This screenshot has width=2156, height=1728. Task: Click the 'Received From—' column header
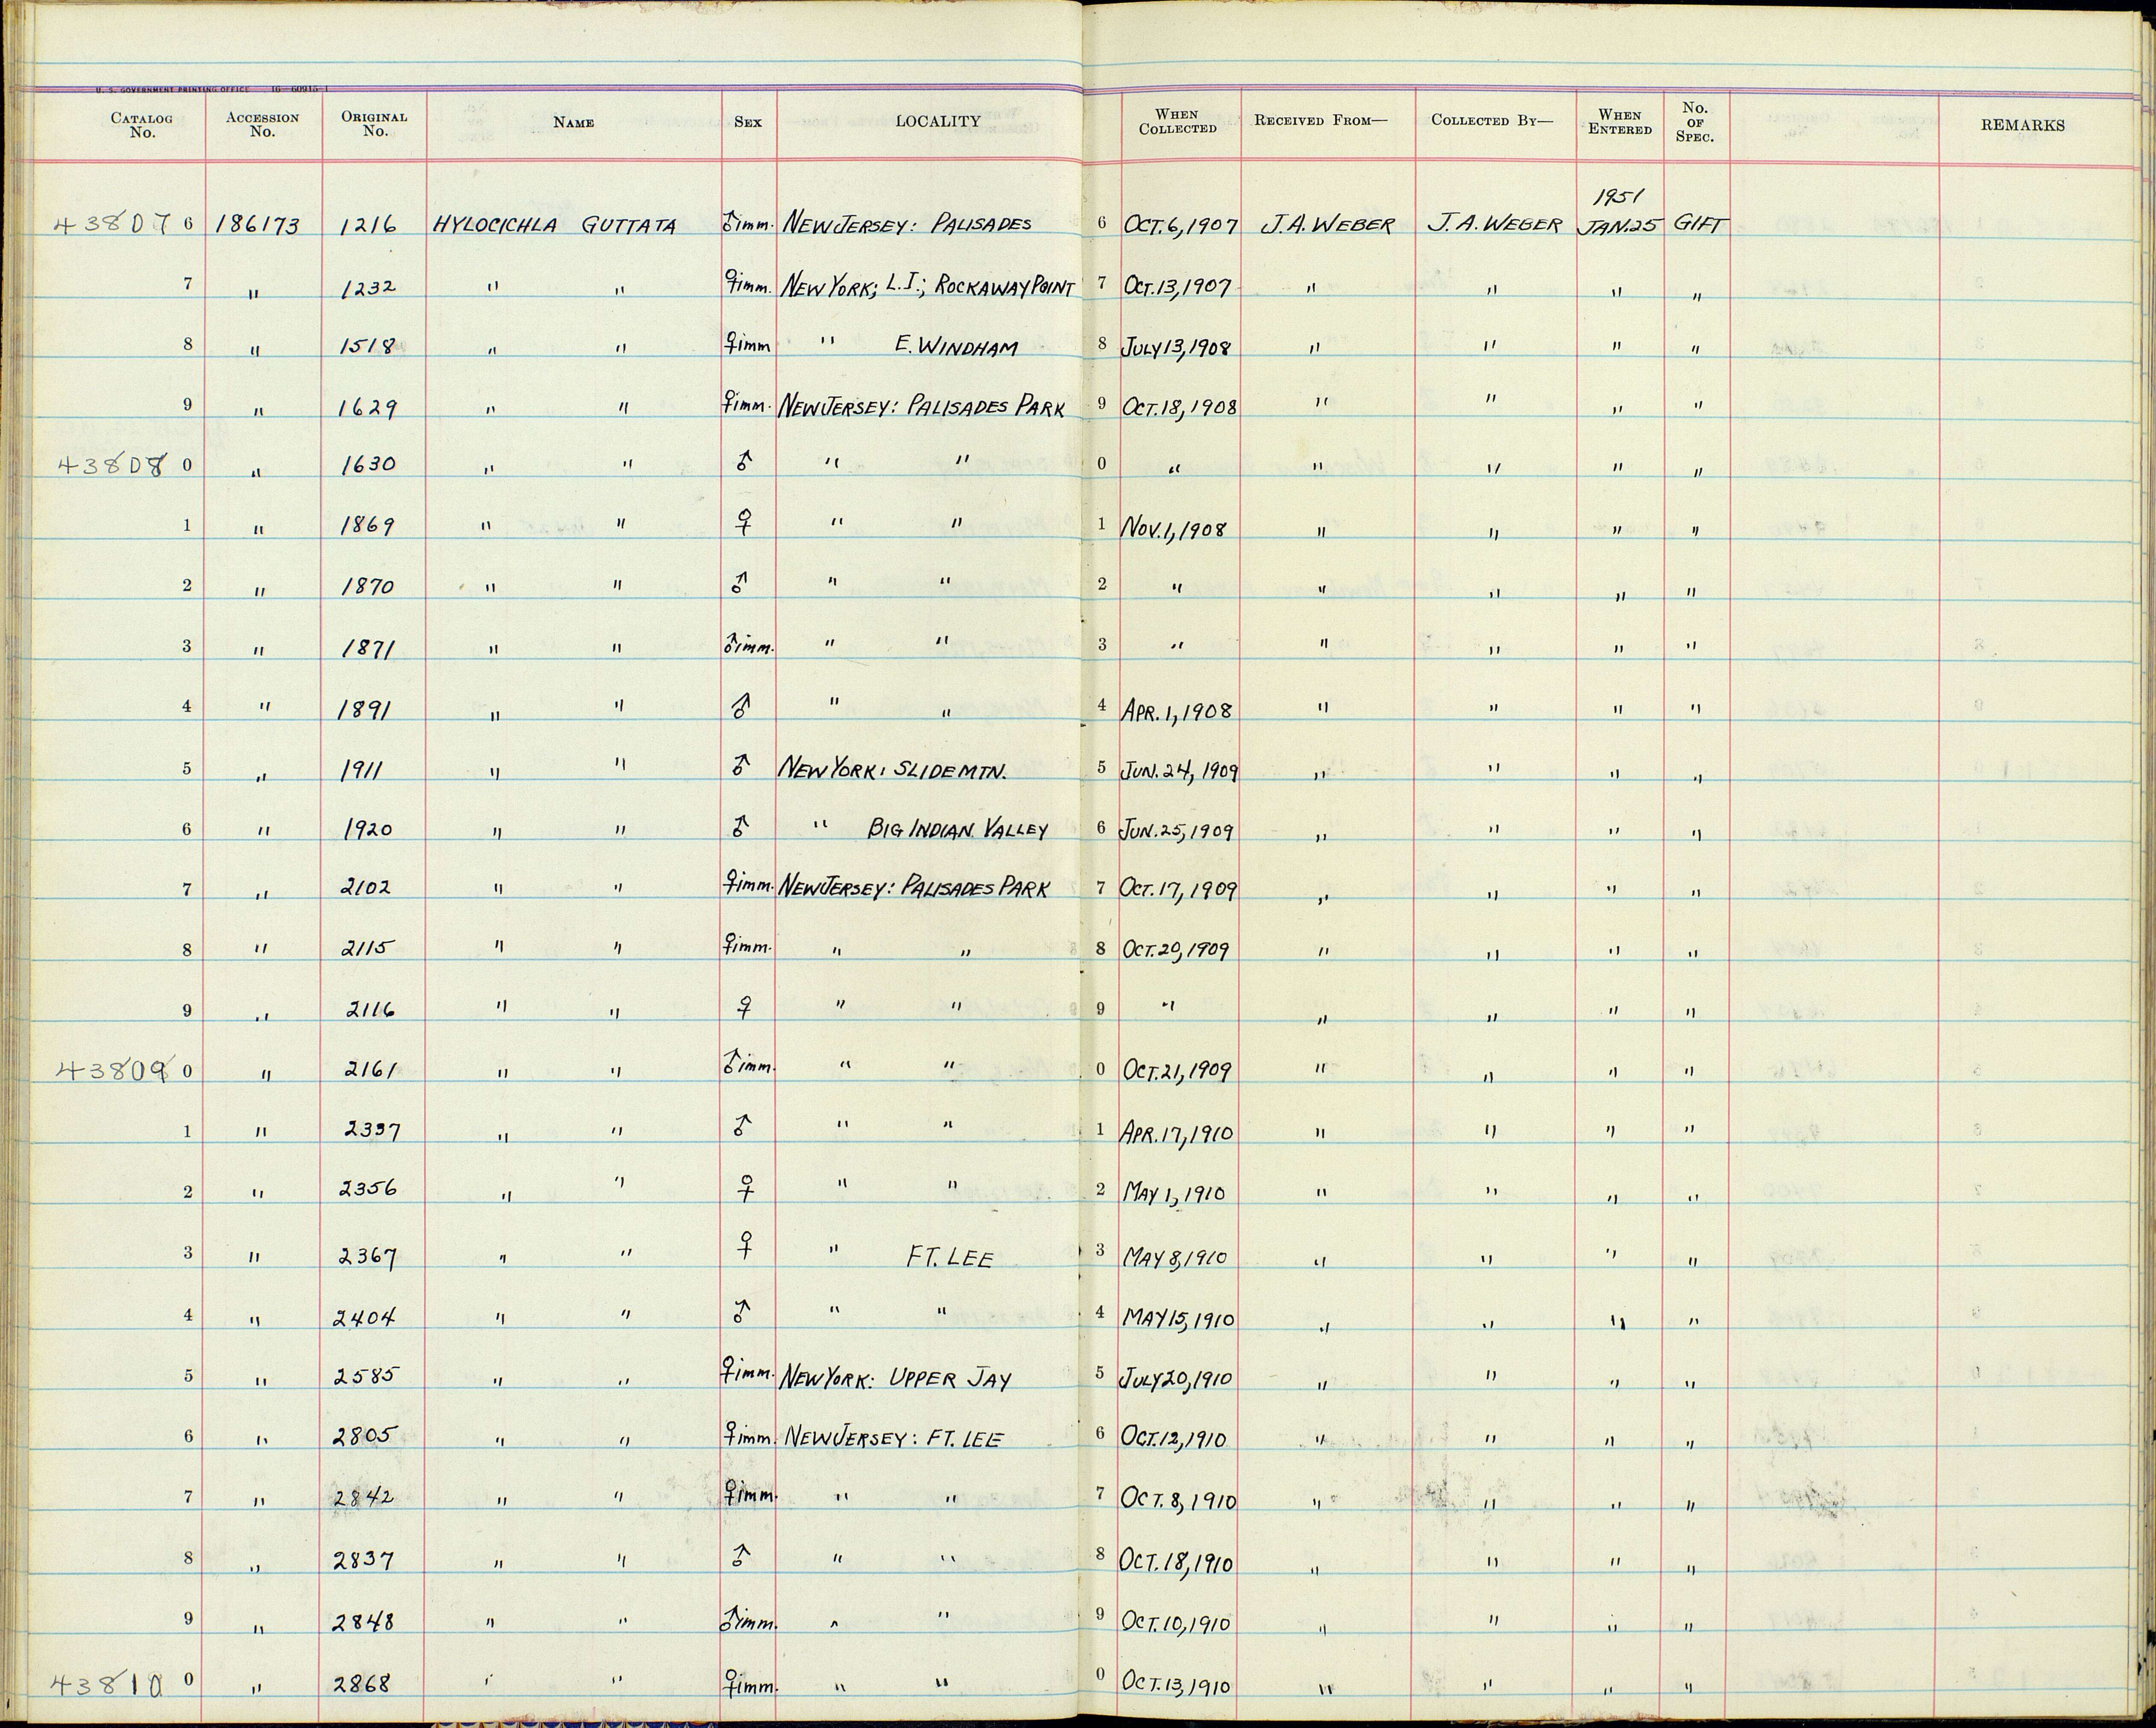1321,121
